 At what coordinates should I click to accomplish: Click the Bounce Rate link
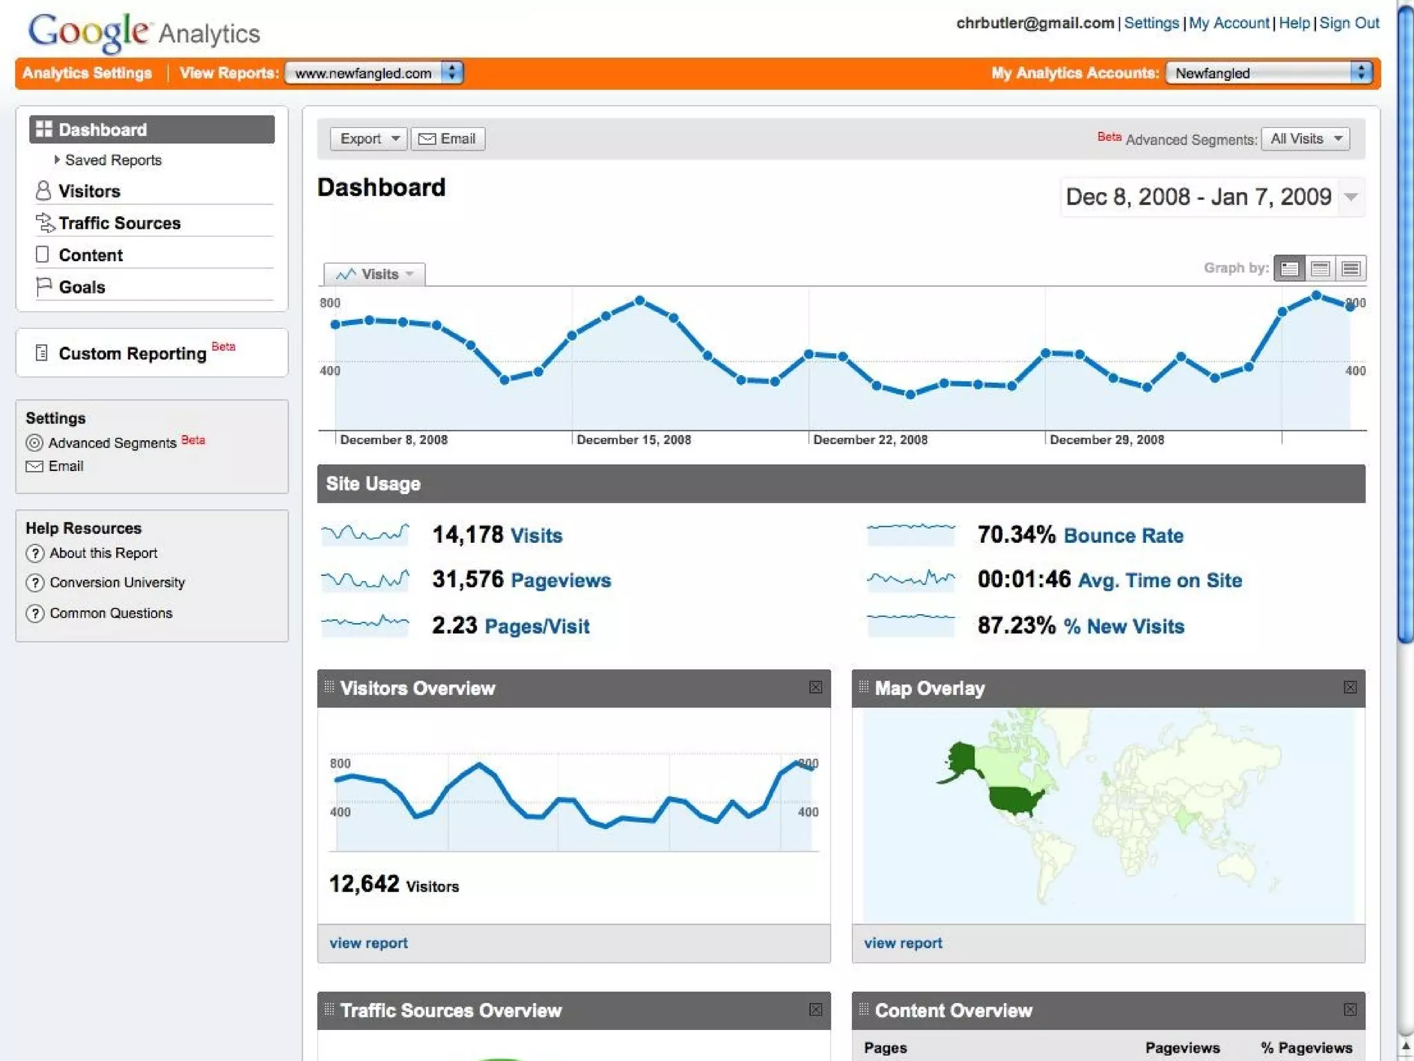[x=1123, y=535]
